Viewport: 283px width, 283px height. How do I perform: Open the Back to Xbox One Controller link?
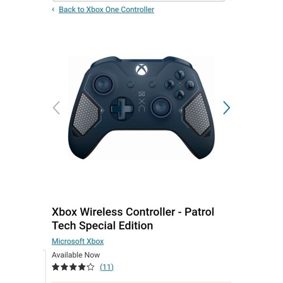point(107,9)
